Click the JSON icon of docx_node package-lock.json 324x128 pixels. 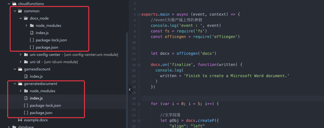click(x=32, y=40)
